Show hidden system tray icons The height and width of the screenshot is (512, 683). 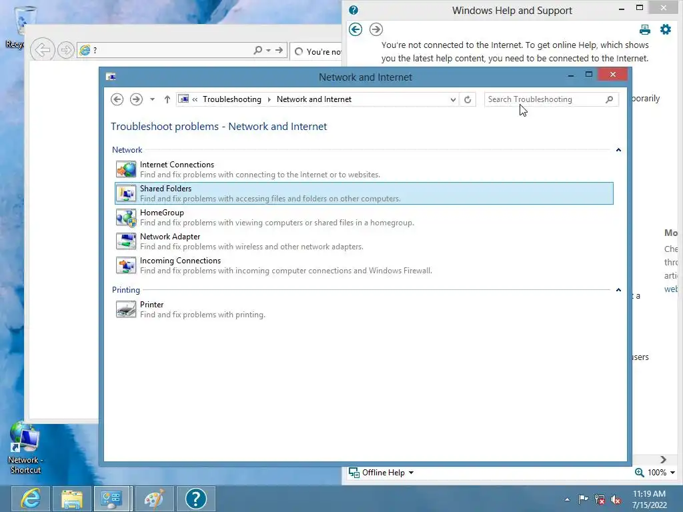point(567,499)
